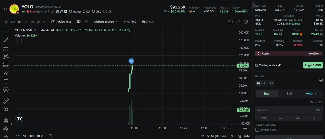Screen dimensions: 325x139
Task: Toggle log scale mode
Action: coord(239,136)
